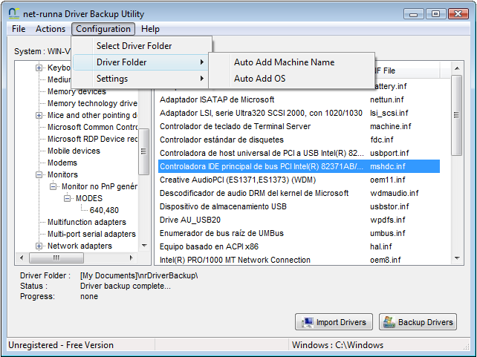This screenshot has height=357, width=477.
Task: Click the Unregistered - Free Version status
Action: (x=61, y=345)
